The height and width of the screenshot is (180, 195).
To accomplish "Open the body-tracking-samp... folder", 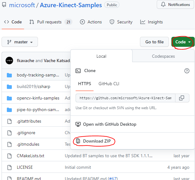I will coord(38,75).
